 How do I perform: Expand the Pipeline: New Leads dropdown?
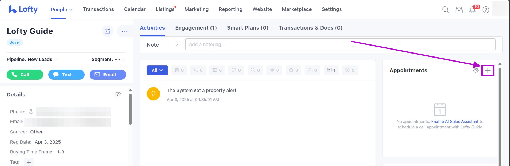click(x=32, y=59)
